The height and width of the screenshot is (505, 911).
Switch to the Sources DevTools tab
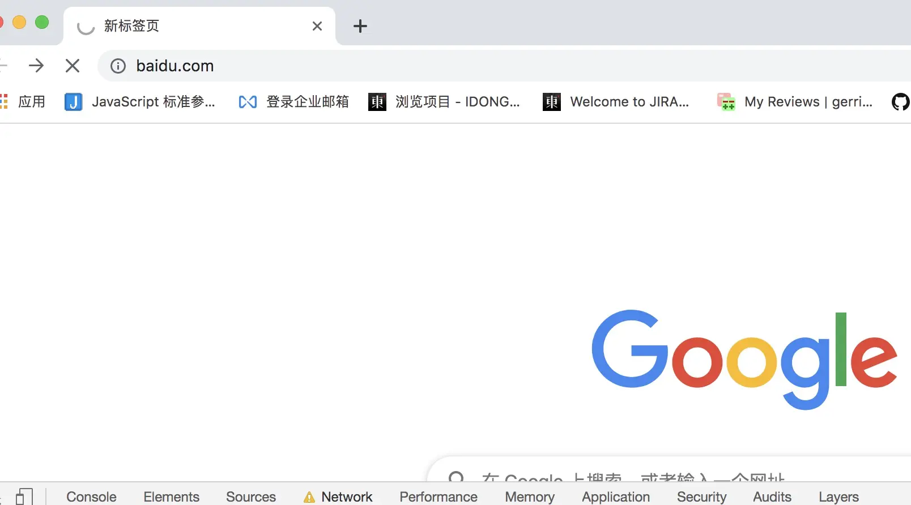[x=251, y=497]
